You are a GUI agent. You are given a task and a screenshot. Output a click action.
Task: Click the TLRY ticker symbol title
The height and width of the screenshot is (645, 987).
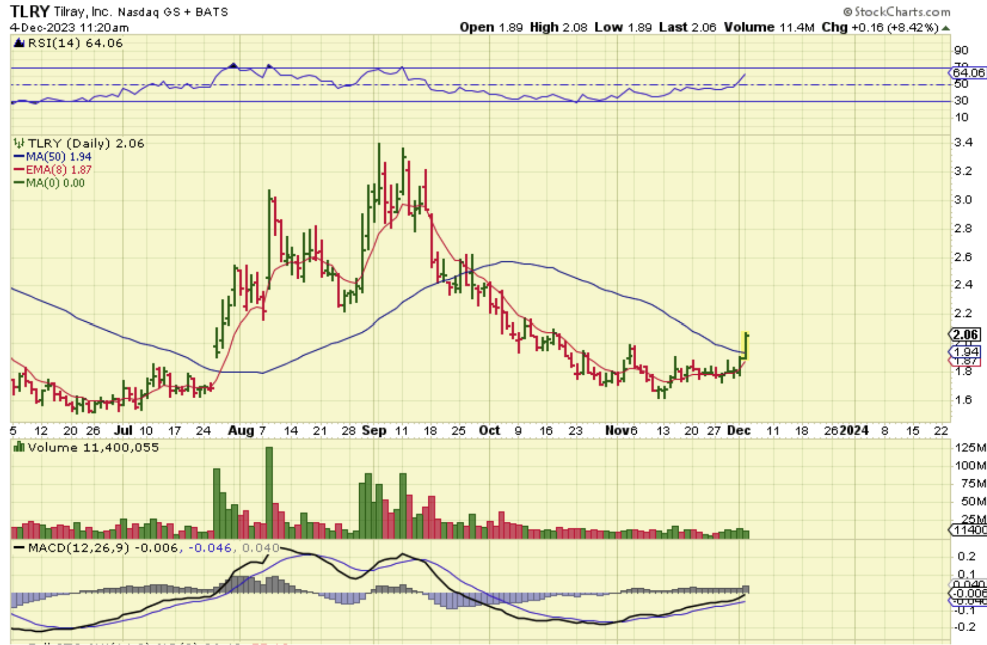pyautogui.click(x=30, y=11)
